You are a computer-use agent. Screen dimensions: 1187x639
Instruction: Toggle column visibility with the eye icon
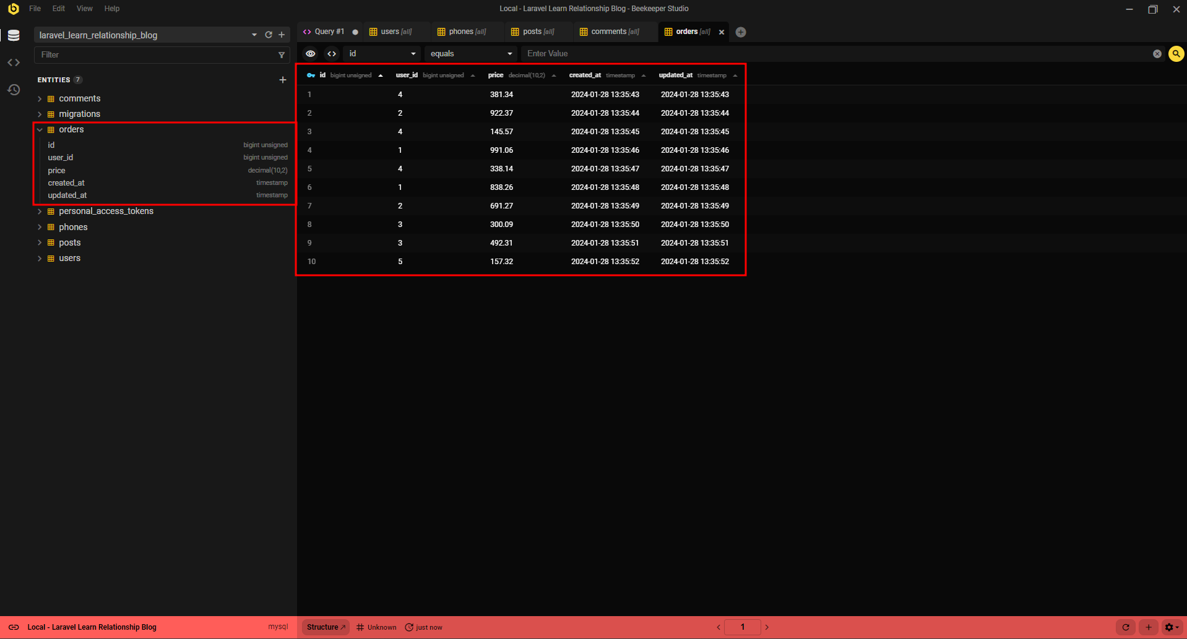(310, 54)
